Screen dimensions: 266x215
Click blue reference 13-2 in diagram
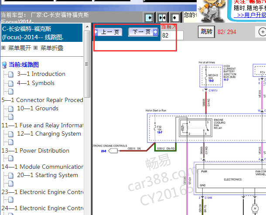click(x=211, y=81)
